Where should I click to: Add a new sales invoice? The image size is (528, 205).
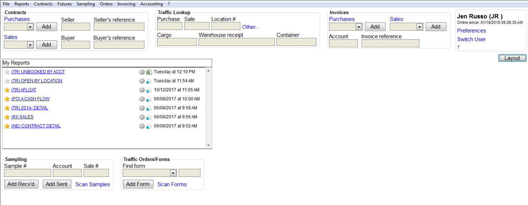point(436,27)
